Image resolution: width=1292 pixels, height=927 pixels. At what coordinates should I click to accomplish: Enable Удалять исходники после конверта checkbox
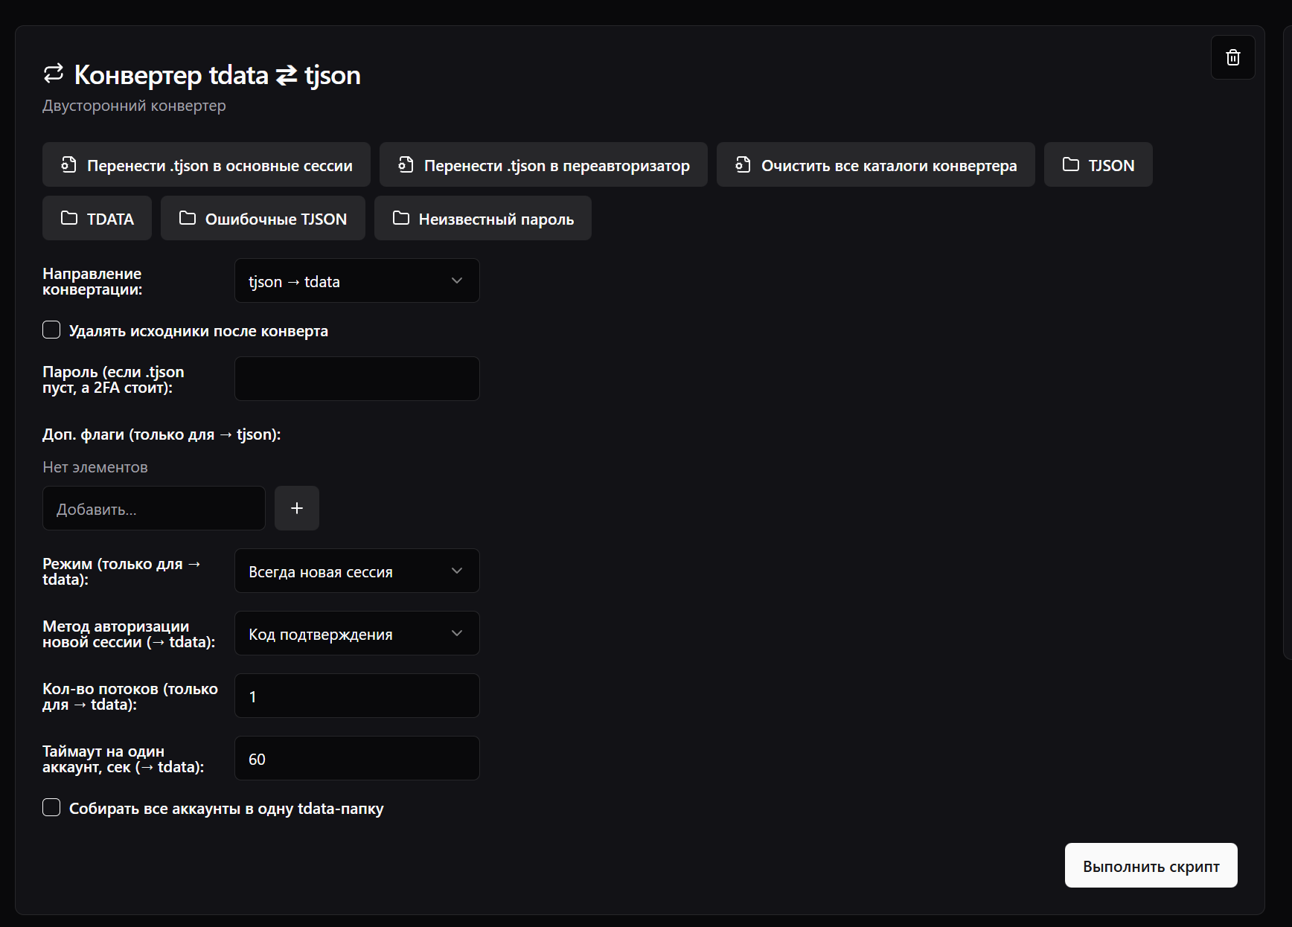[51, 330]
